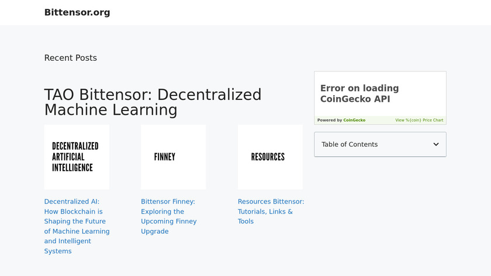Open the Bittensor Finney upgrade post link
The image size is (491, 276).
[x=168, y=216]
